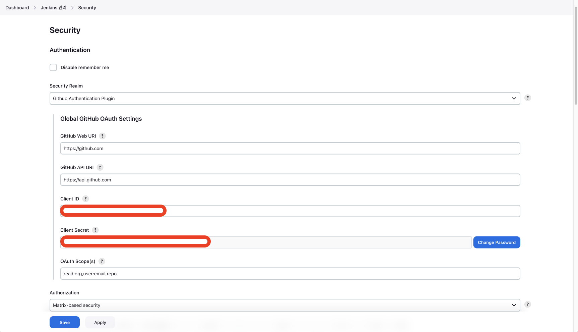This screenshot has width=578, height=332.
Task: Expand the Security Realm selector chevron
Action: 514,98
